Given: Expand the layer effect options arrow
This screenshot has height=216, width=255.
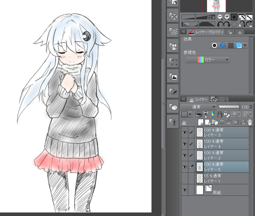Looking at the screenshot, I should 245,46.
